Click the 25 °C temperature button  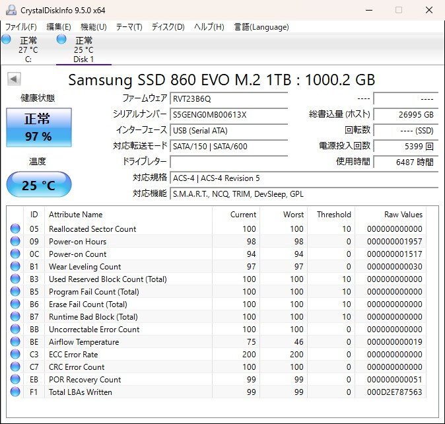point(38,185)
